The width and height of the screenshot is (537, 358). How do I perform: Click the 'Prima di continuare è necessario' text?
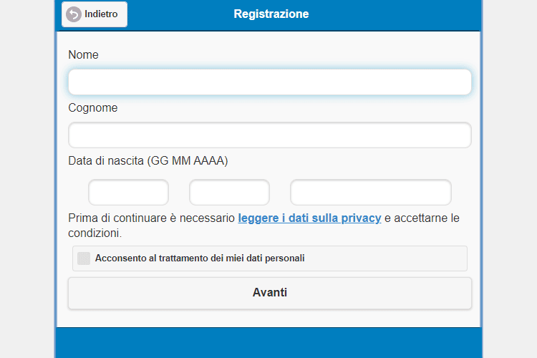tap(151, 218)
